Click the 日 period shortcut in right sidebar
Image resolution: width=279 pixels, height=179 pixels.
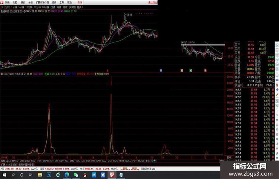coord(277,135)
